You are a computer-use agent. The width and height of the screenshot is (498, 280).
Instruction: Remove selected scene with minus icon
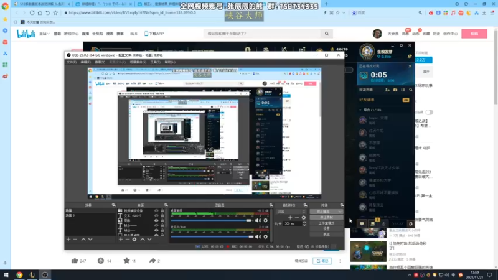[x=75, y=239]
